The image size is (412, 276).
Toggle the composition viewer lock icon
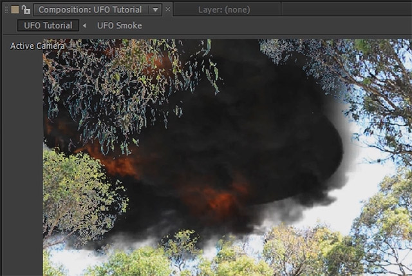(26, 10)
